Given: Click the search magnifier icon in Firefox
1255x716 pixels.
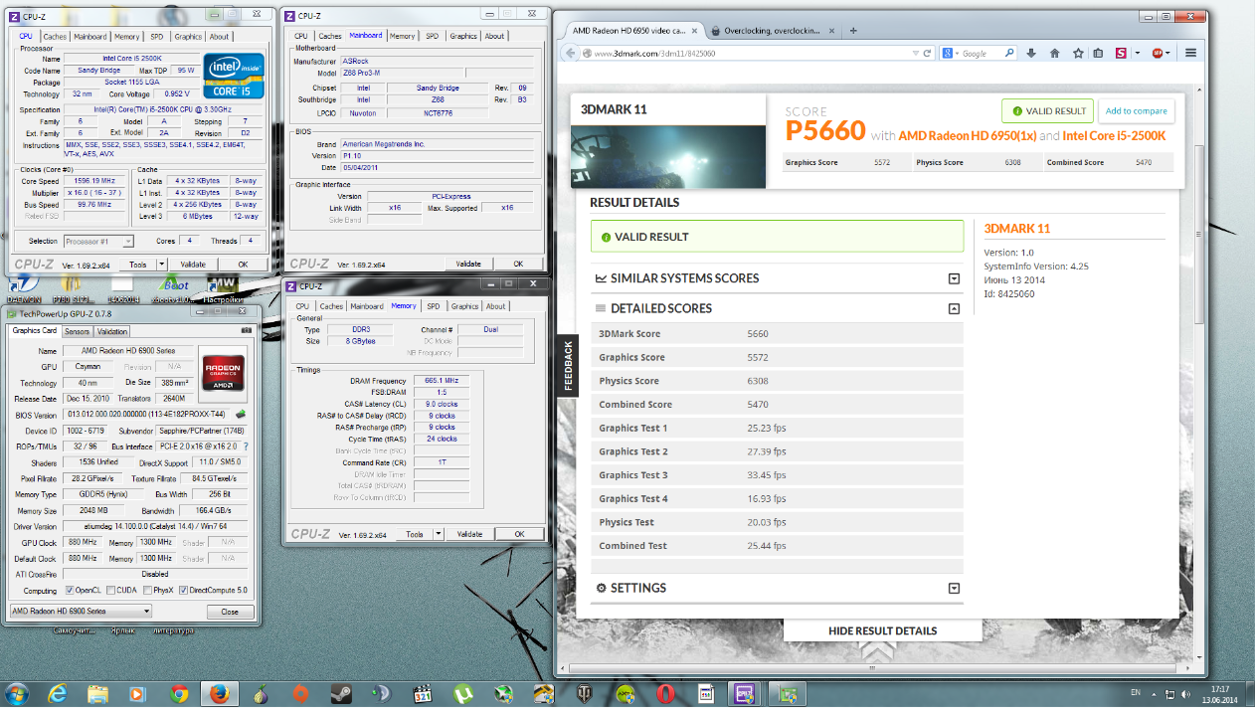Looking at the screenshot, I should 1009,53.
